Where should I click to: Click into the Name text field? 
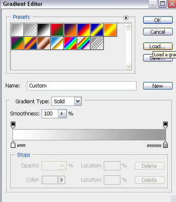click(82, 86)
